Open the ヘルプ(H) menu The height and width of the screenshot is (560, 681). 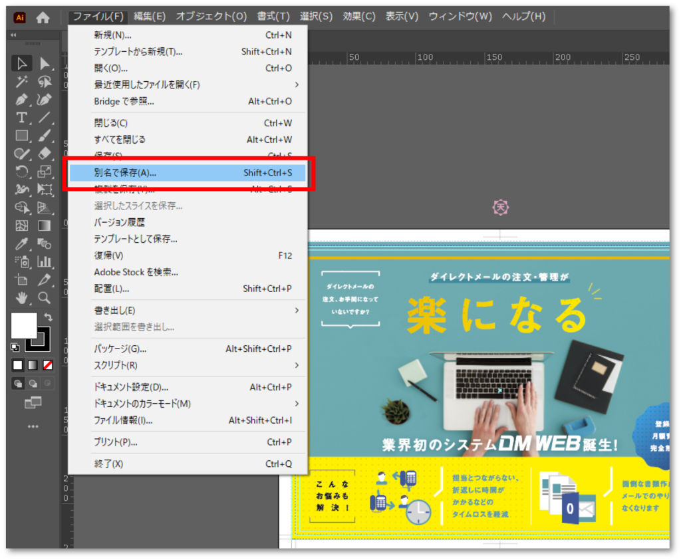pos(523,17)
